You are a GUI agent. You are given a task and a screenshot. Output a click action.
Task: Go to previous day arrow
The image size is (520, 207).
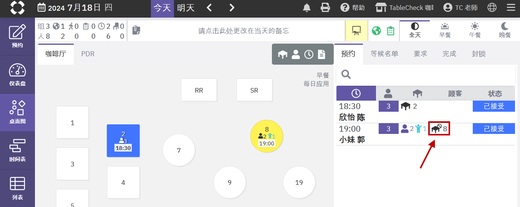209,8
